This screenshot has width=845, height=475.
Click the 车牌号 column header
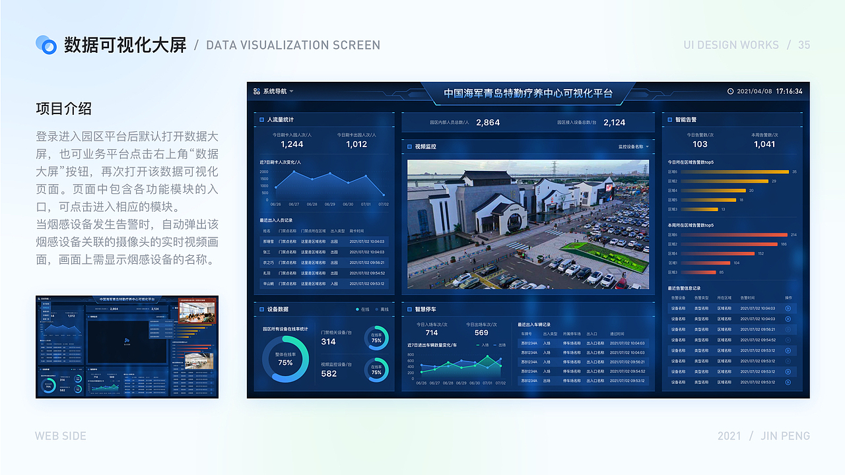click(x=526, y=334)
